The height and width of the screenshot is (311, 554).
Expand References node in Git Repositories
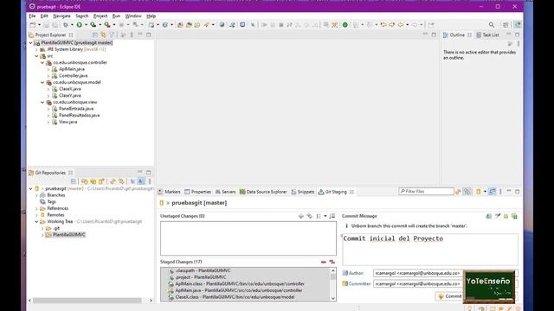pyautogui.click(x=36, y=208)
